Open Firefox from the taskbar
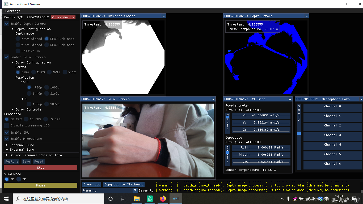Screen dimensions: 363x204 [163, 198]
